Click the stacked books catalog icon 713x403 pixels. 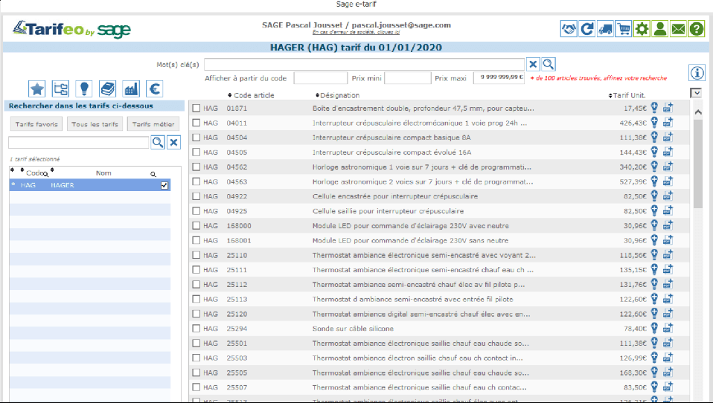[x=108, y=89]
